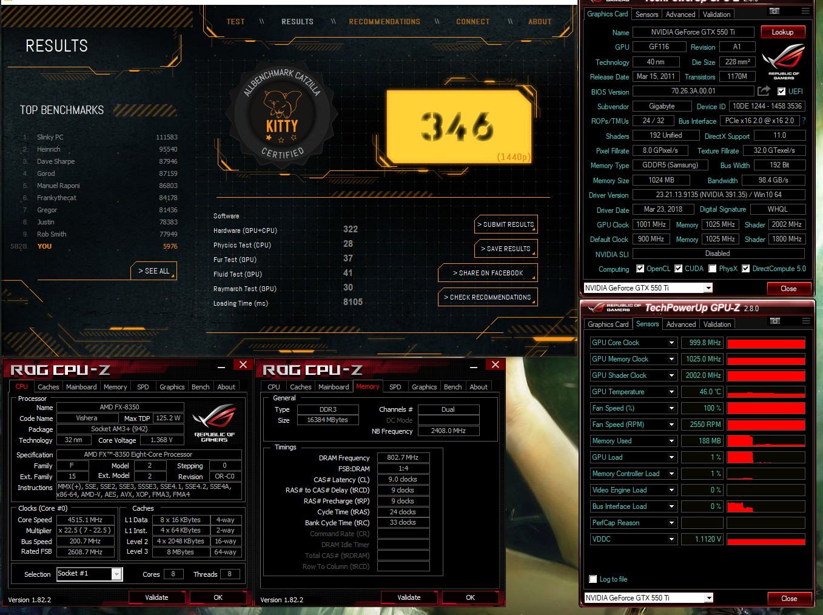Toggle the CUDA checkbox
The image size is (823, 615).
pyautogui.click(x=679, y=269)
